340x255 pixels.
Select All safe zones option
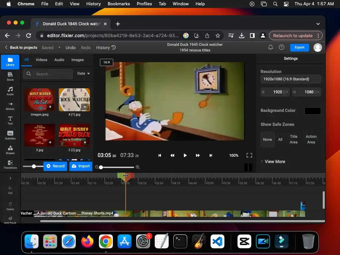click(280, 139)
